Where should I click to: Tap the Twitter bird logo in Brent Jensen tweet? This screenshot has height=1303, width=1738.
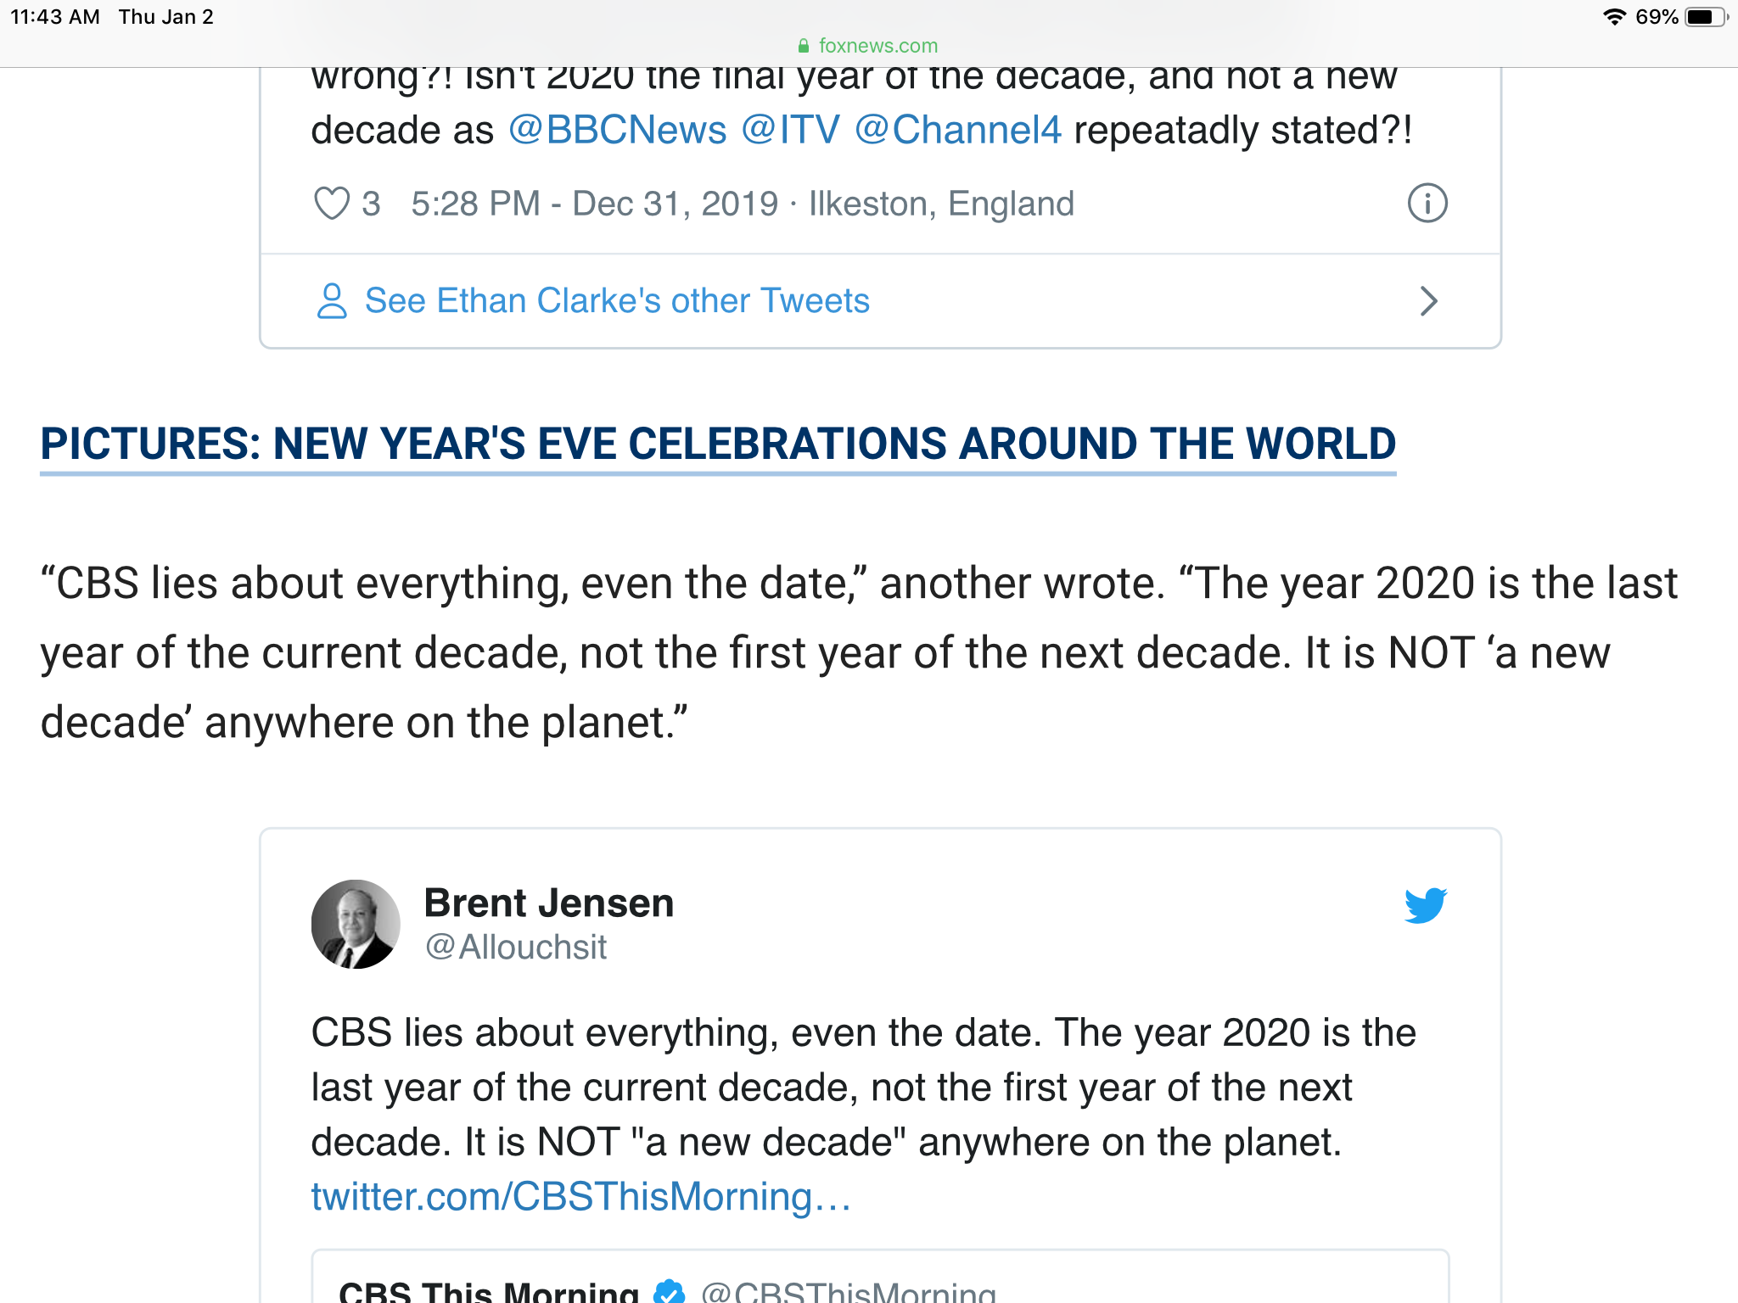(x=1426, y=905)
